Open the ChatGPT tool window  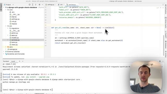166,34
